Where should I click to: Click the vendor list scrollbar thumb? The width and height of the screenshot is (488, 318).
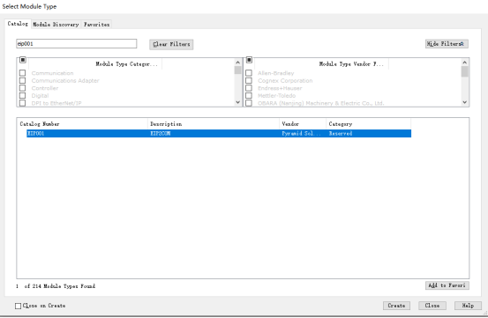point(465,71)
